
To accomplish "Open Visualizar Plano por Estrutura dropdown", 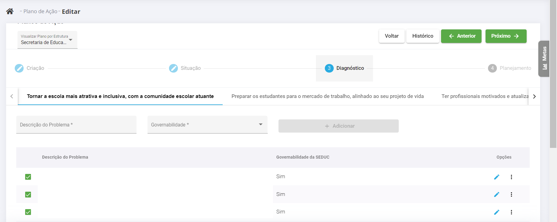I will pyautogui.click(x=47, y=40).
